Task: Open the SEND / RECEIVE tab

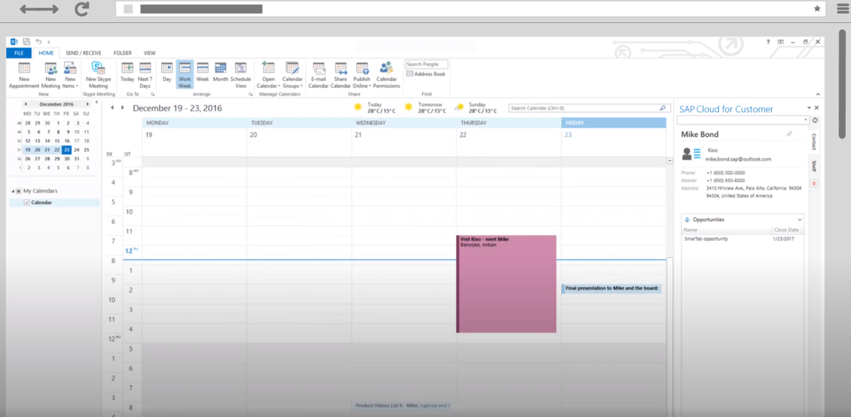Action: coord(83,53)
